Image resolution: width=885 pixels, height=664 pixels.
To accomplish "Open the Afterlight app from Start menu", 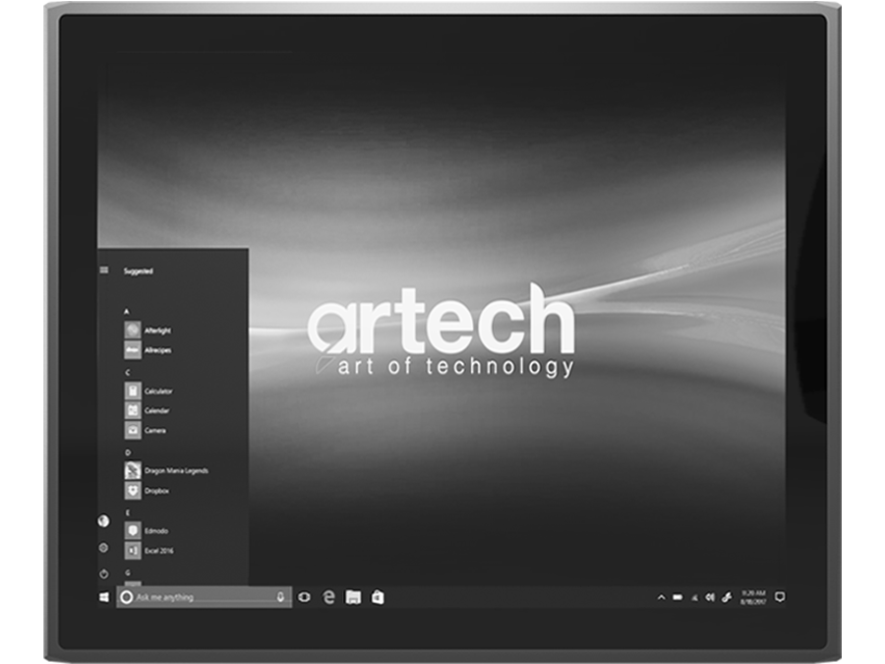I will tap(157, 332).
